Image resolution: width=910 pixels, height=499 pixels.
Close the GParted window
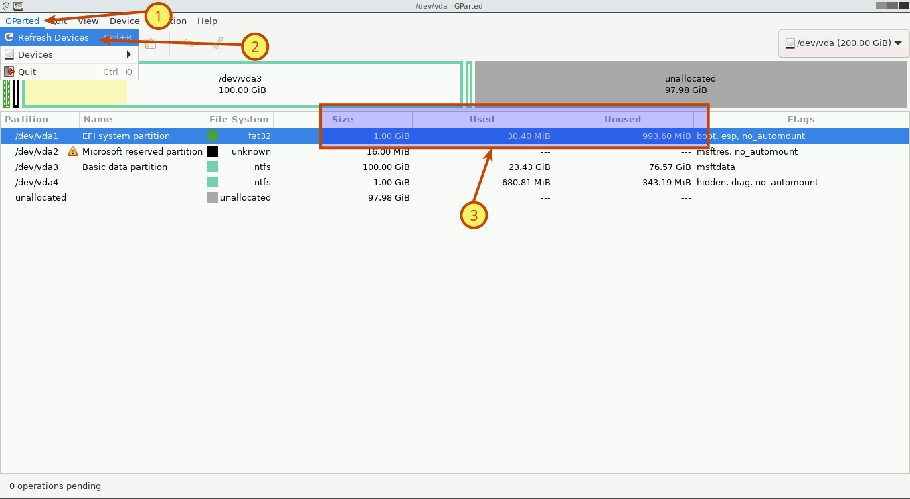(x=903, y=5)
